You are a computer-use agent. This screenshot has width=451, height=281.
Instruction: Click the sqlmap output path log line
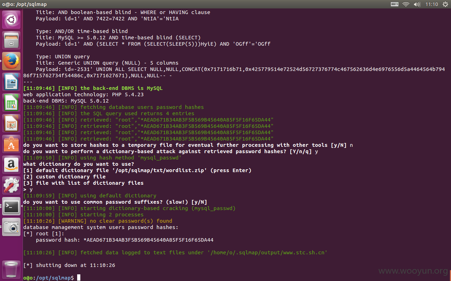[175, 253]
